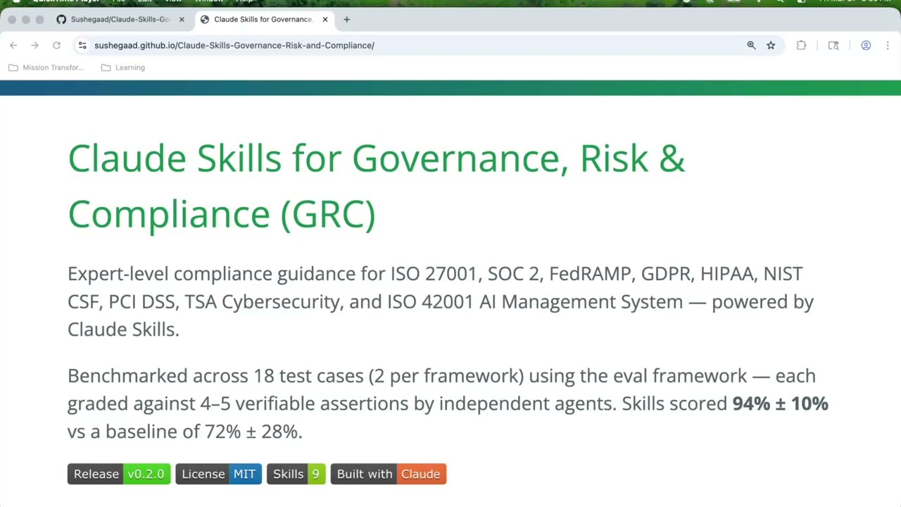Go forward to the next page
The width and height of the screenshot is (901, 507).
click(34, 45)
